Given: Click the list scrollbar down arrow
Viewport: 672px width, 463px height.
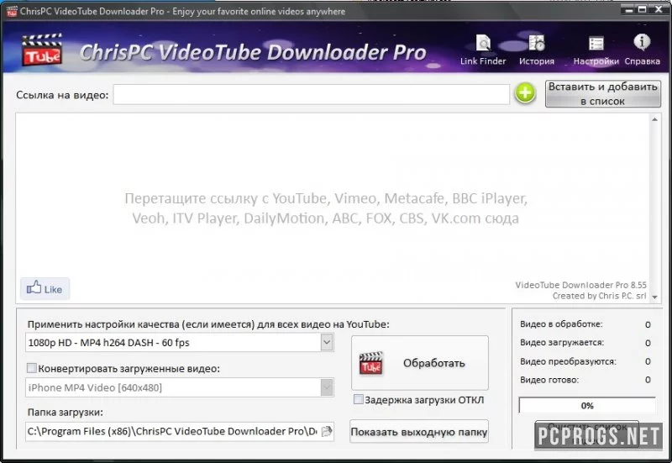Looking at the screenshot, I should 654,297.
